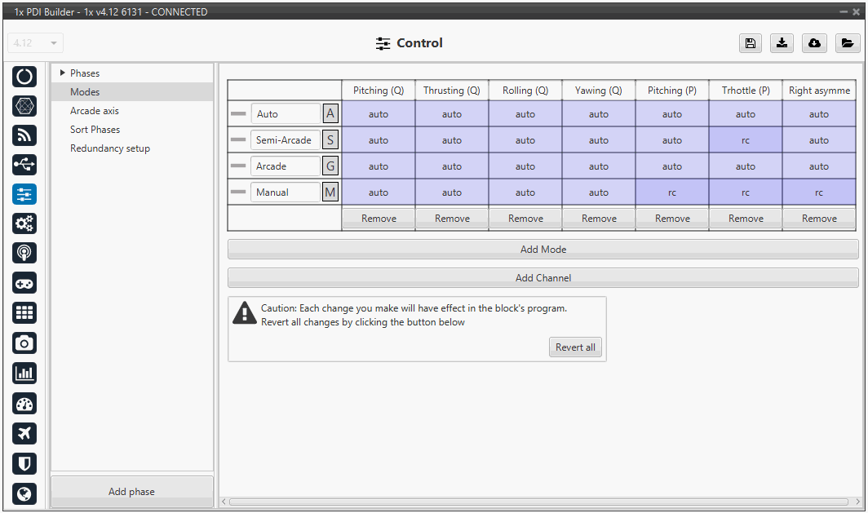
Task: Open the gamepad icon in the sidebar
Action: click(x=24, y=283)
